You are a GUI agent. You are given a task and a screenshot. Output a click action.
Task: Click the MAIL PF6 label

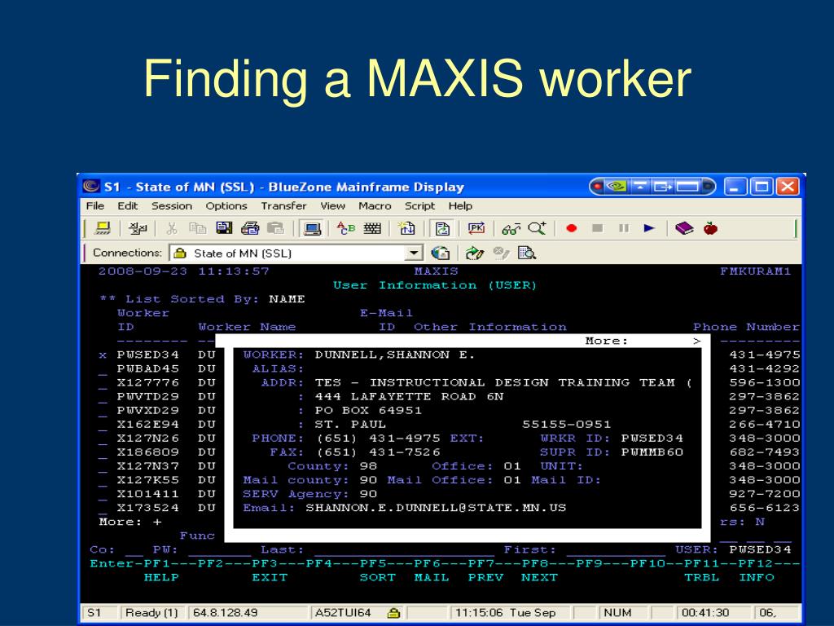(432, 578)
